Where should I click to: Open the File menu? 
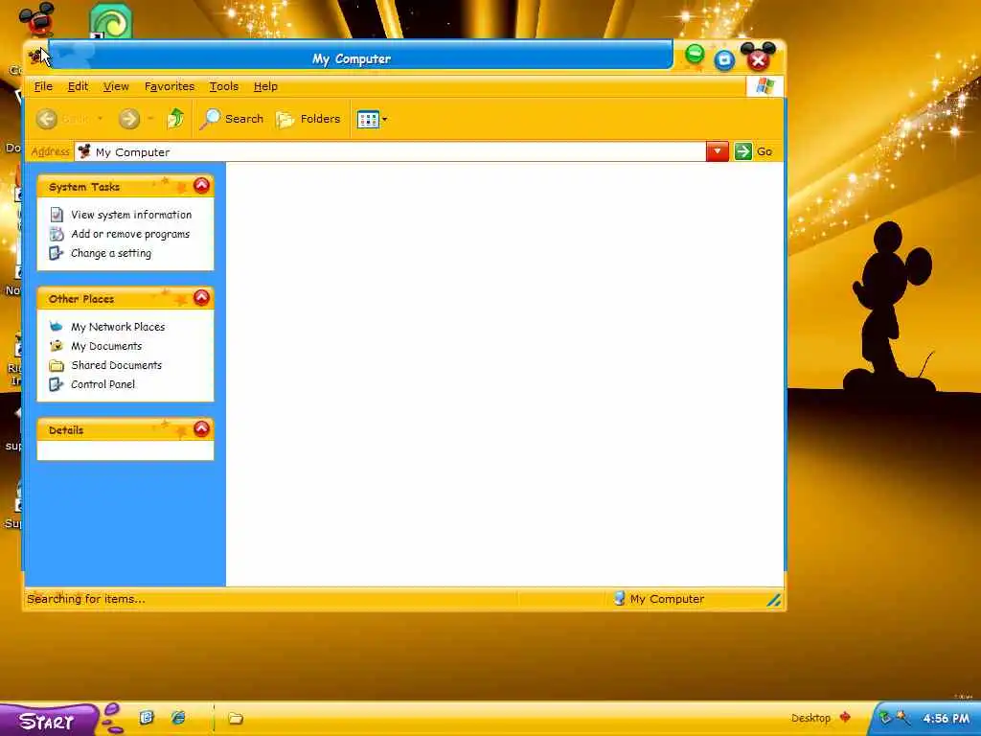(43, 86)
